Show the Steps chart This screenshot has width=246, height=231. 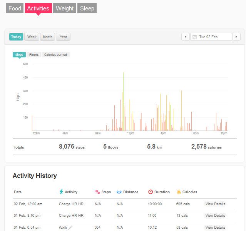tap(19, 55)
